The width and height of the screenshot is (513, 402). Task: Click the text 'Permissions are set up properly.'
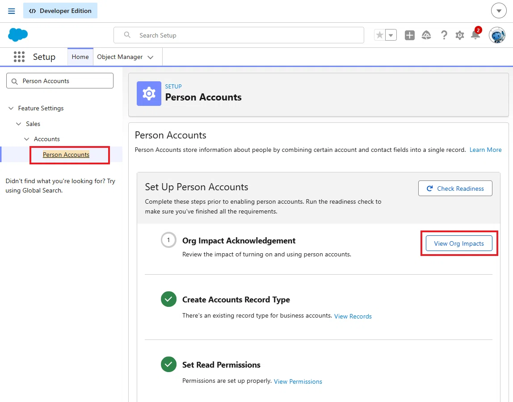pyautogui.click(x=227, y=381)
